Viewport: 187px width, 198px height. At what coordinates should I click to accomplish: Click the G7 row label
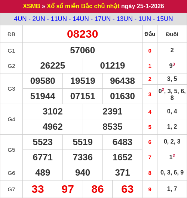pos(11,189)
